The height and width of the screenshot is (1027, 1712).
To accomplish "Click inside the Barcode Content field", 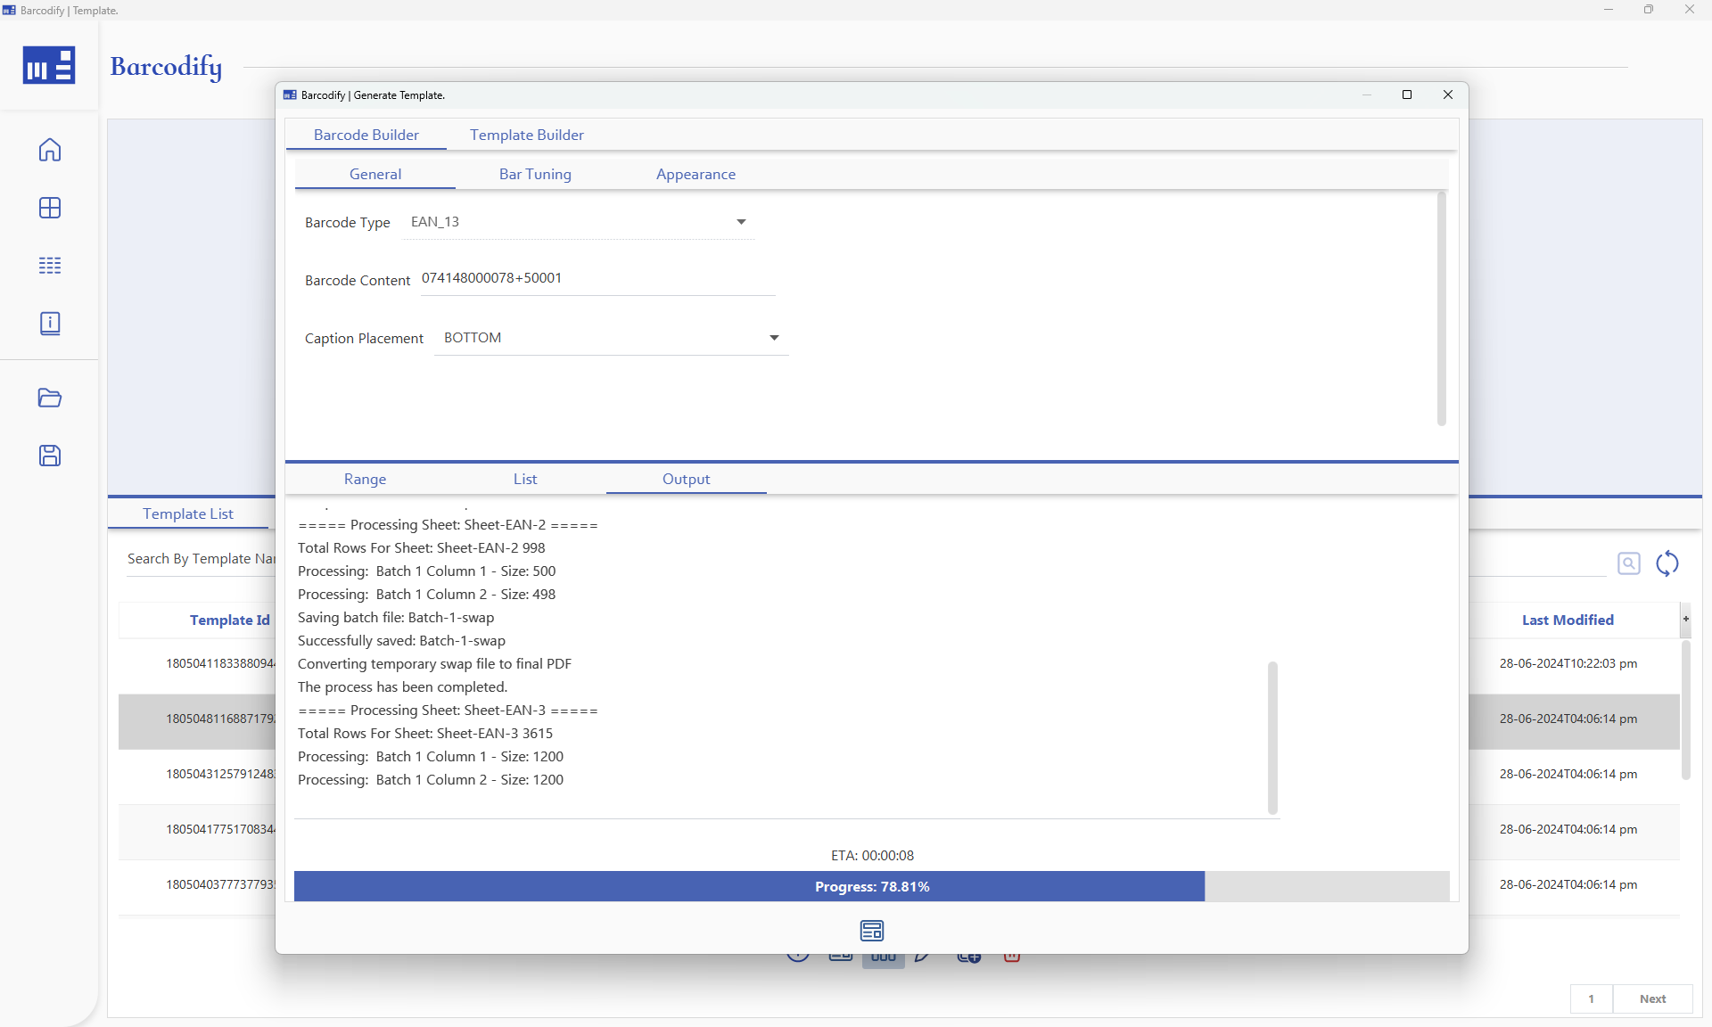I will (597, 278).
